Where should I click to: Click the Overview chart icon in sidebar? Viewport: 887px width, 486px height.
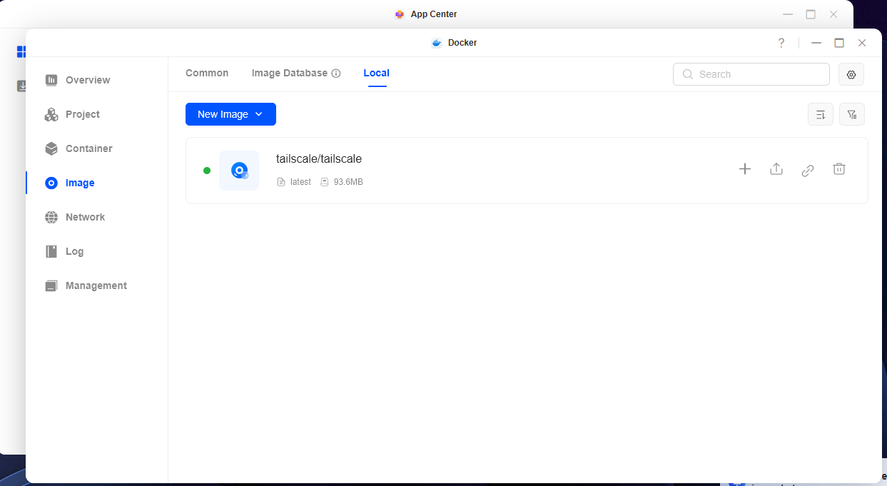51,80
